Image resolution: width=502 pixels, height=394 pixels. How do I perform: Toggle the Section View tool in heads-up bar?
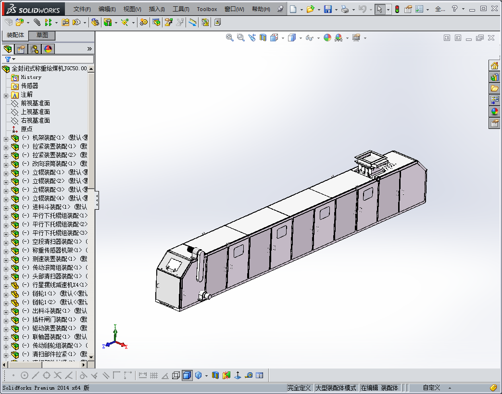(x=263, y=38)
